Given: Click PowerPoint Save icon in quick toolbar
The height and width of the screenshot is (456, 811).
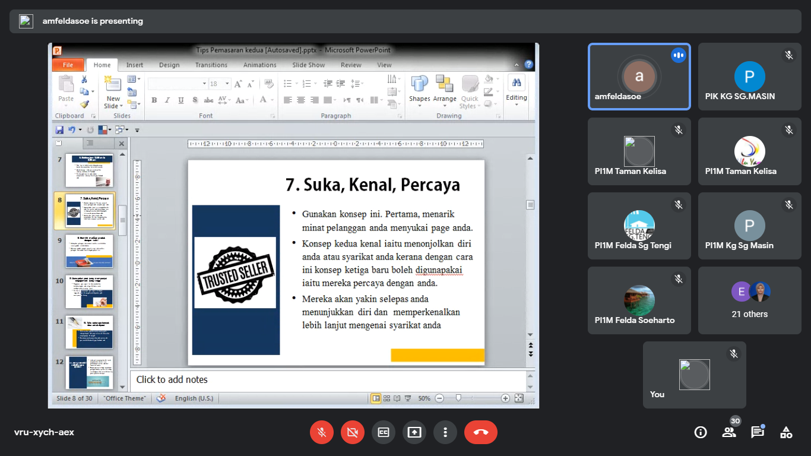Looking at the screenshot, I should click(x=59, y=129).
